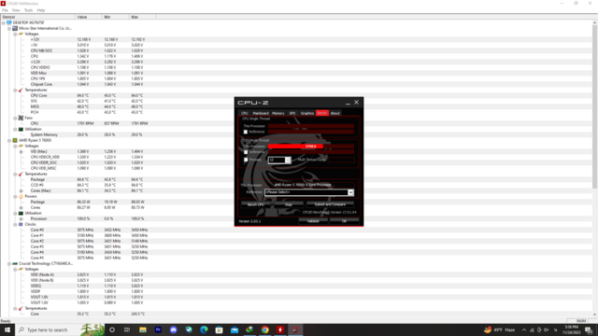Click the chip icon of the motherboard Utilization group
This screenshot has height=336, width=598.
pyautogui.click(x=21, y=129)
